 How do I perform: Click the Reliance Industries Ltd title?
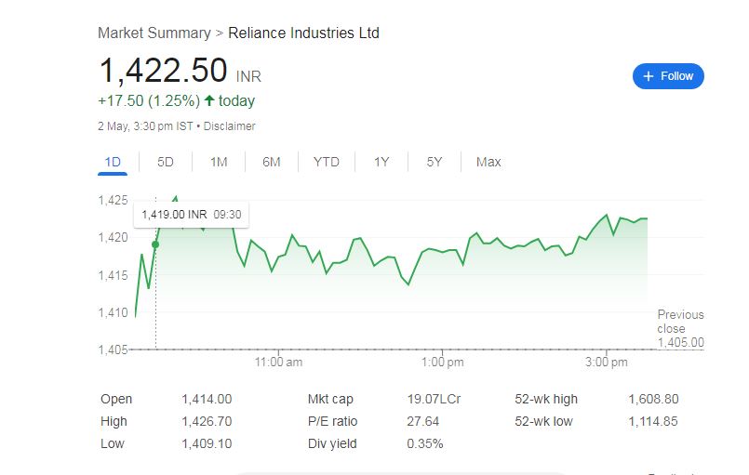point(303,33)
